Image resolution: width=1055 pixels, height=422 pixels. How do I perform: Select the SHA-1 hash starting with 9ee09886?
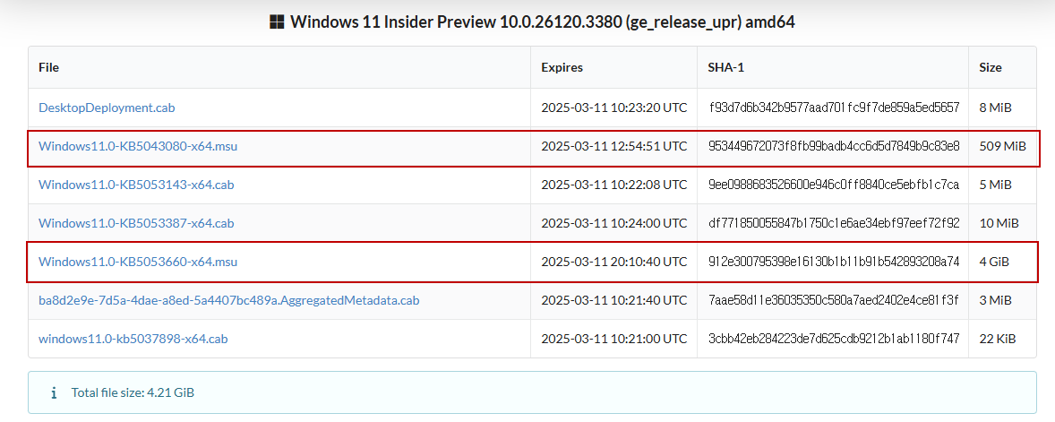pos(835,185)
